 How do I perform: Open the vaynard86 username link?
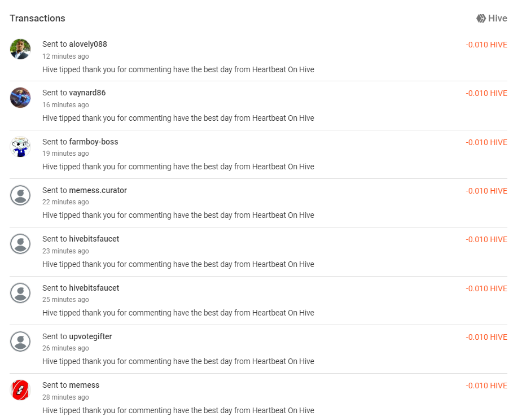click(87, 93)
